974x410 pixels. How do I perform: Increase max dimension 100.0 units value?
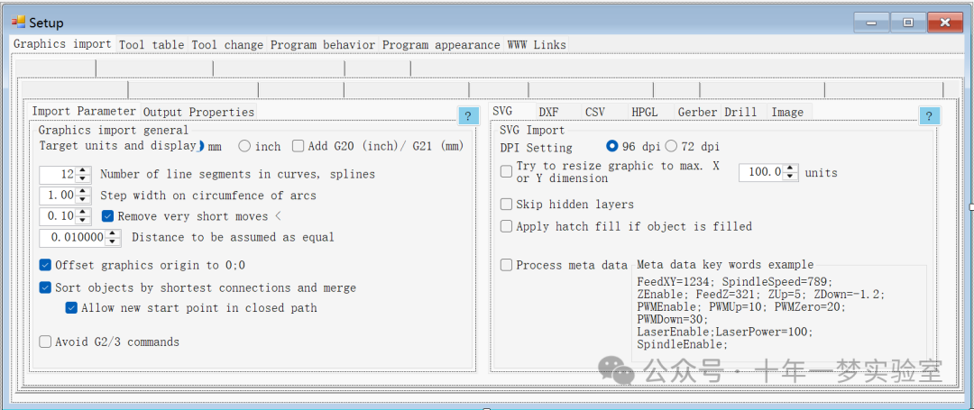[x=789, y=169]
